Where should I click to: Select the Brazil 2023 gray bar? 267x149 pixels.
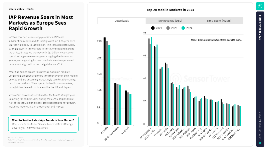[128, 109]
